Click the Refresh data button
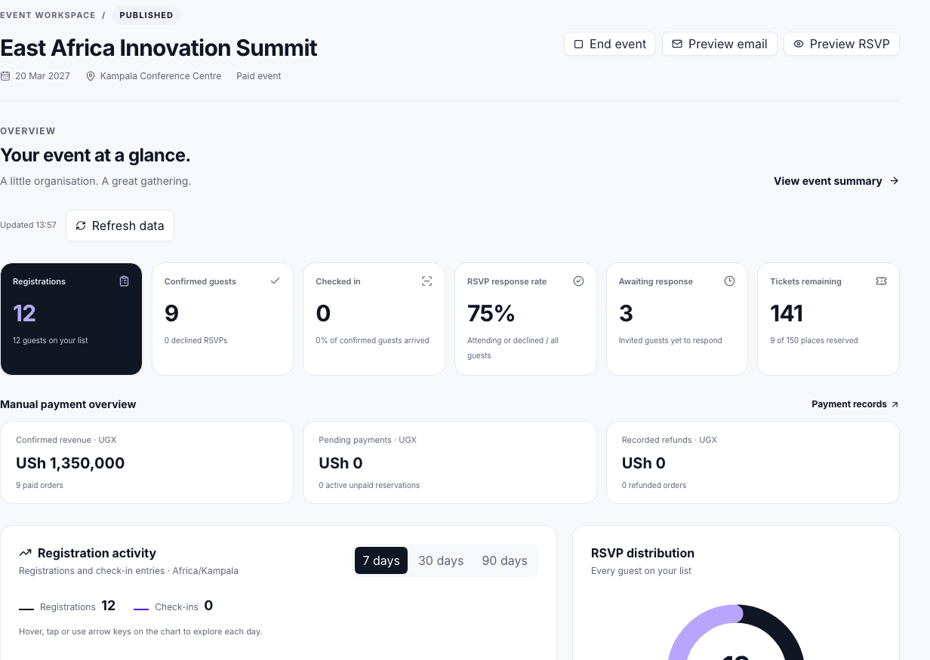Viewport: 930px width, 660px height. pos(120,226)
